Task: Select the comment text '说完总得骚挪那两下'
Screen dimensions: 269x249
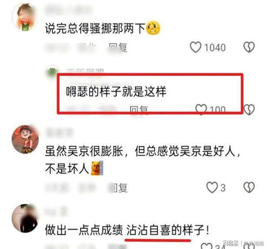Action: (95, 28)
